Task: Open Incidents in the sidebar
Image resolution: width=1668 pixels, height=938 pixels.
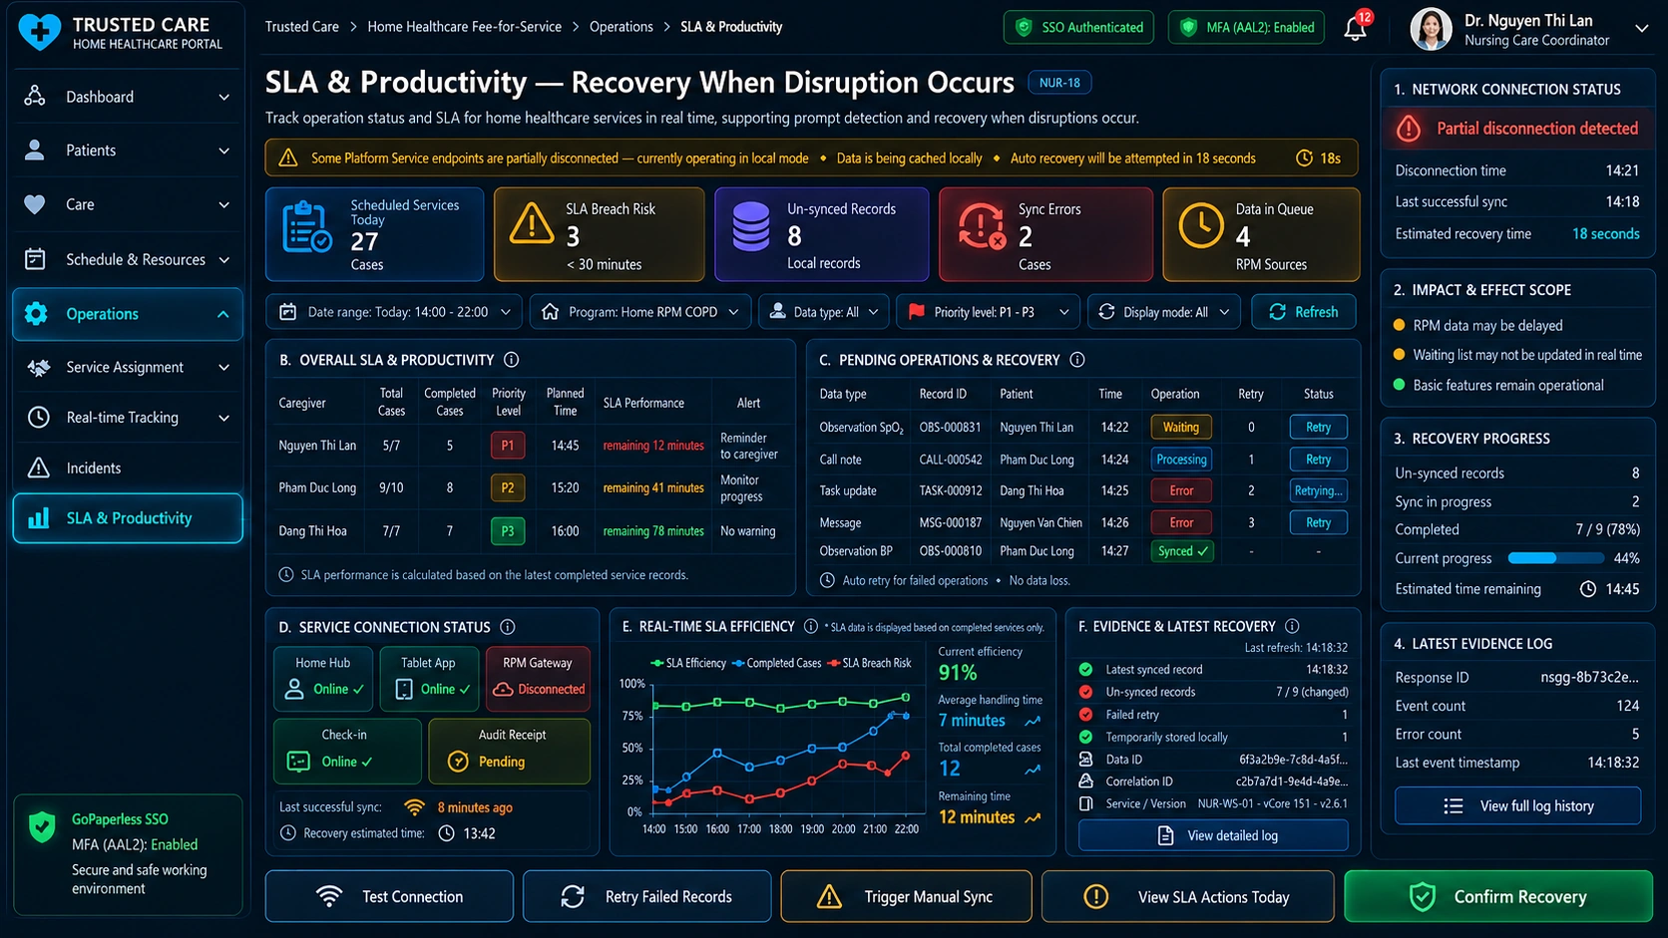Action: (127, 468)
